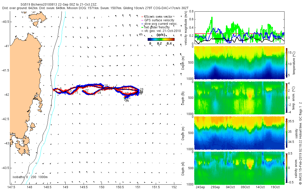Click the '19Oct' date tick label
The height and width of the screenshot is (190, 304).
[x=275, y=187]
